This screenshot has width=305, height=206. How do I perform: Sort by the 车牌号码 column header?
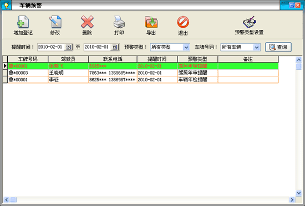pyautogui.click(x=28, y=59)
